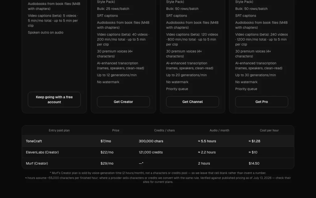Click the ≈ $1.28 cost cell
The width and height of the screenshot is (316, 198).
254,141
